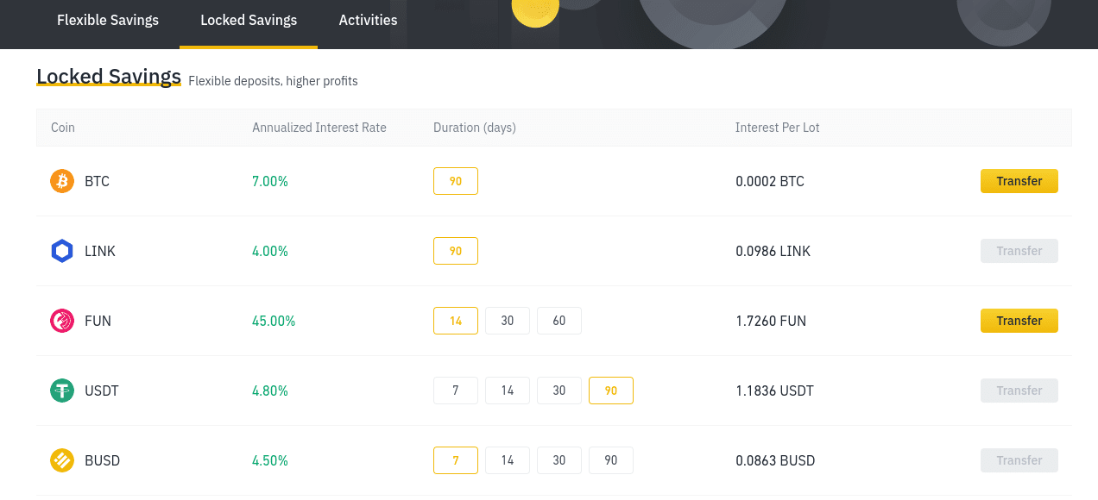The width and height of the screenshot is (1098, 500).
Task: Select 30-day duration for FUN
Action: pos(508,321)
